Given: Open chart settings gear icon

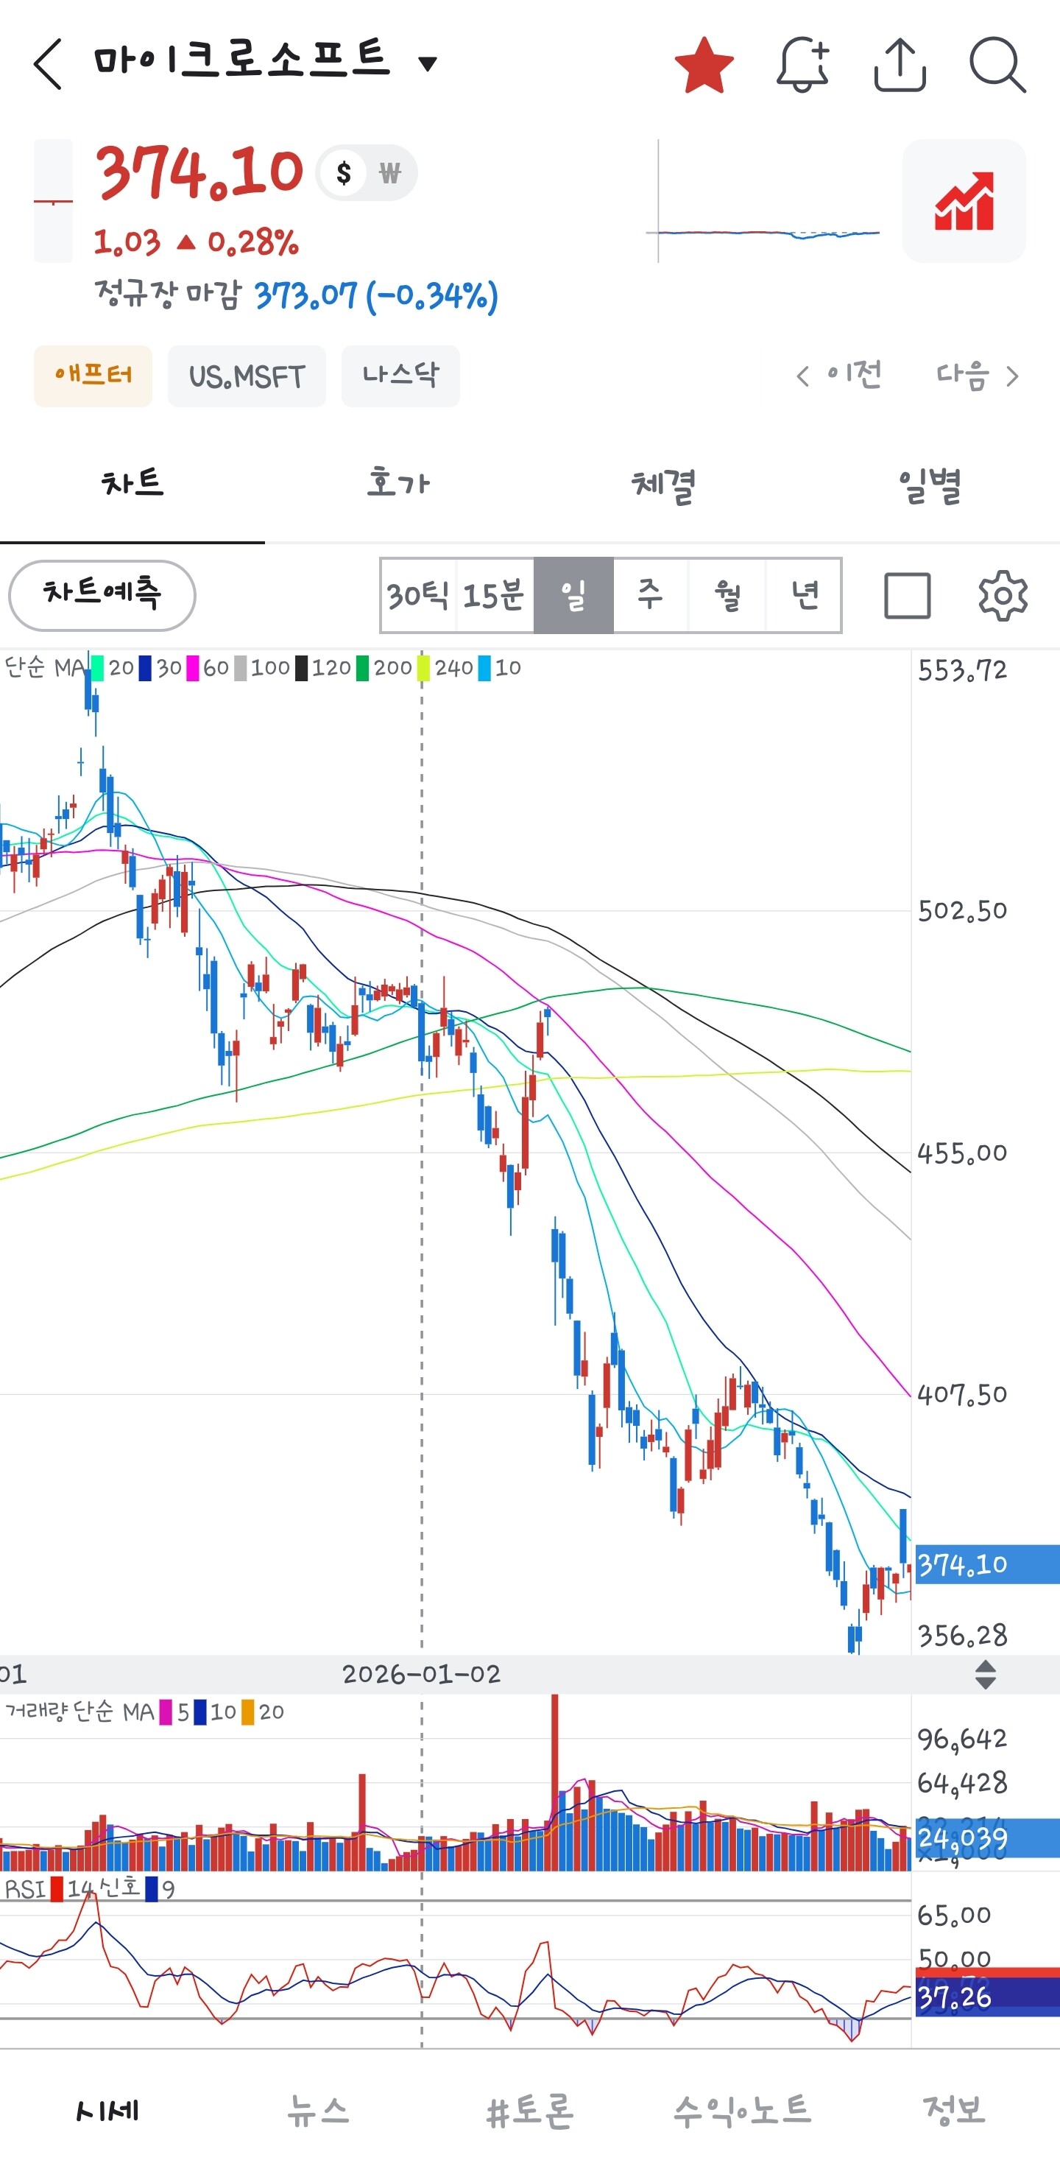Looking at the screenshot, I should pyautogui.click(x=1003, y=596).
